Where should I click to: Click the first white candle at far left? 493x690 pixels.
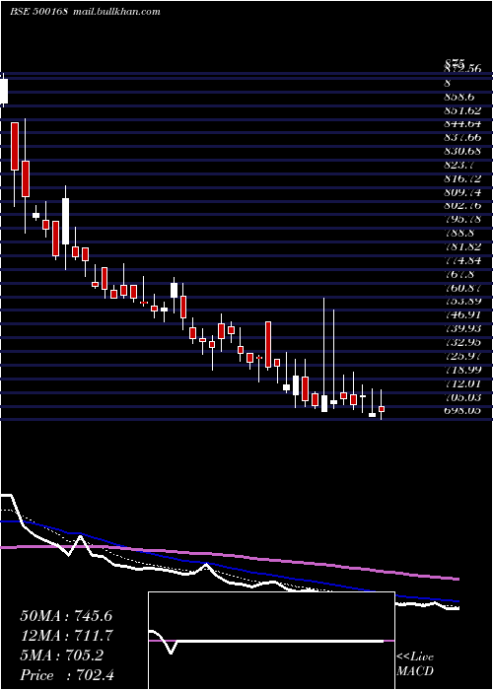(x=4, y=91)
